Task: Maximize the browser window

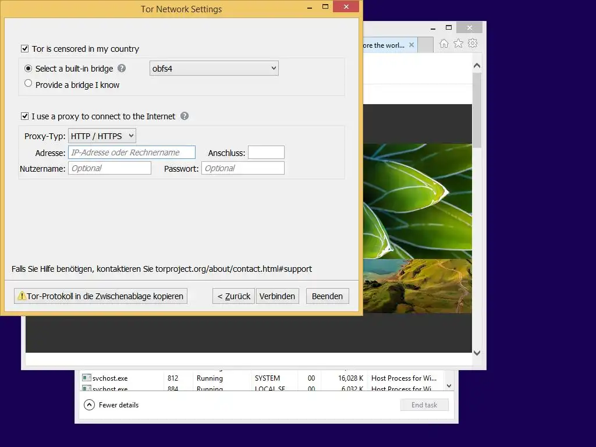Action: pos(449,27)
